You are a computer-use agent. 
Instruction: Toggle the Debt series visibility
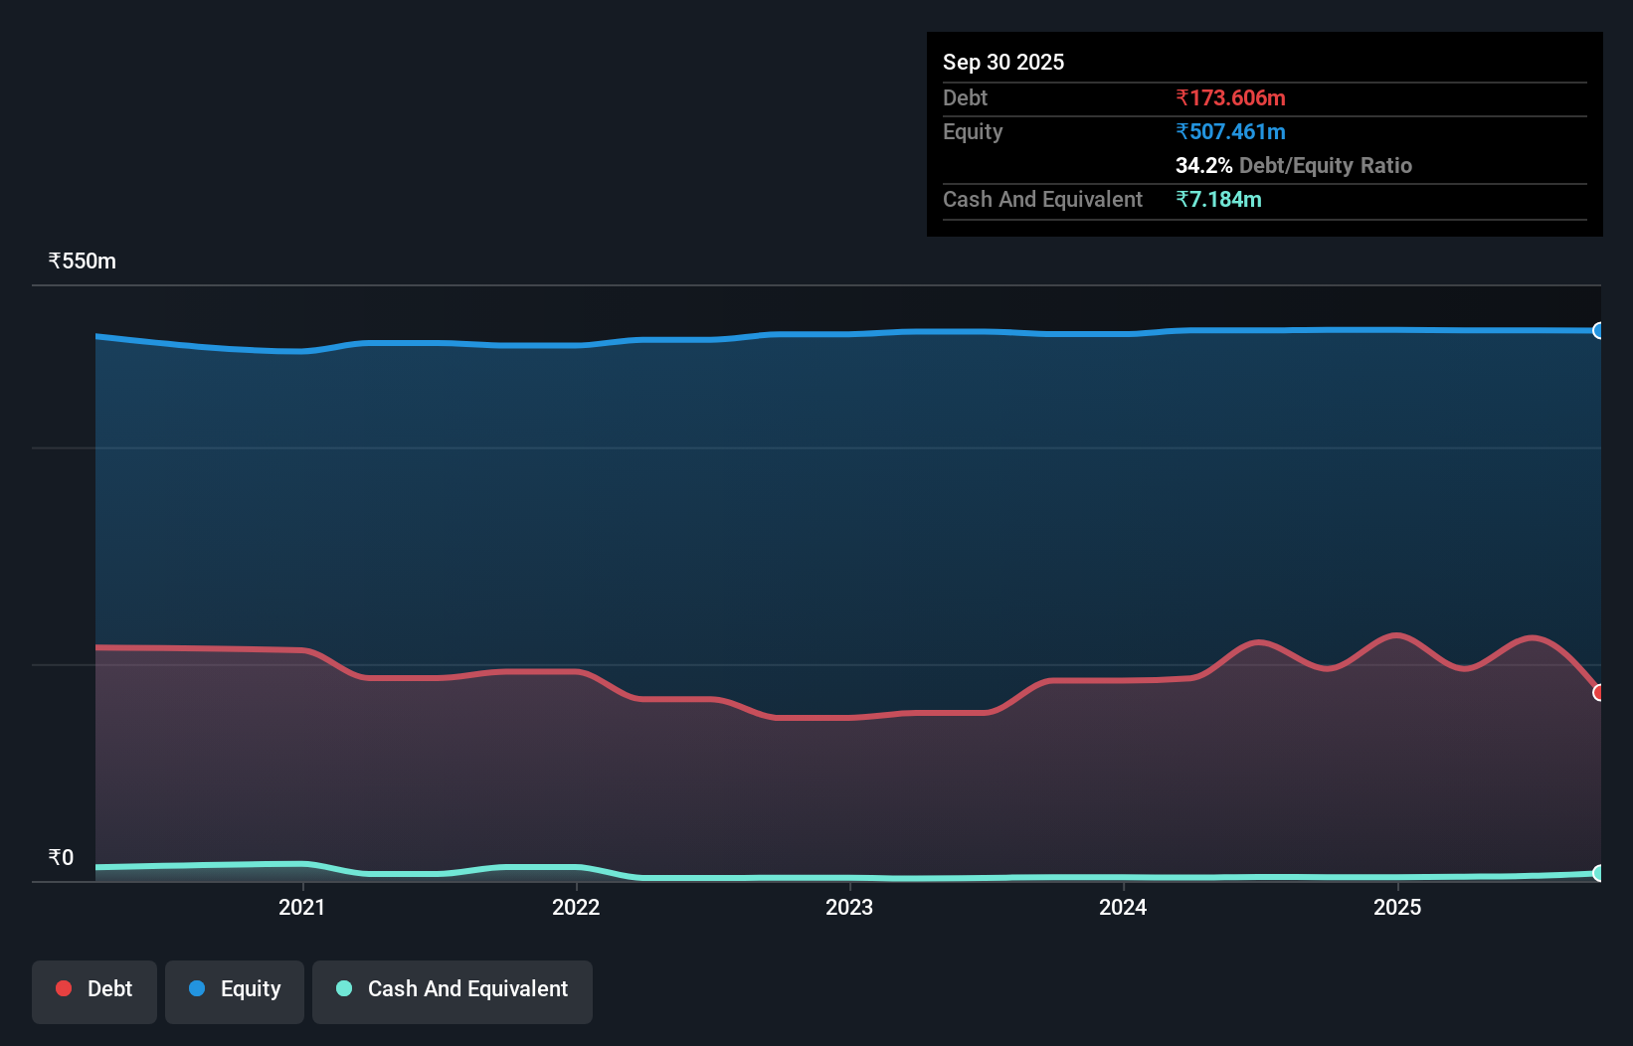pyautogui.click(x=93, y=989)
